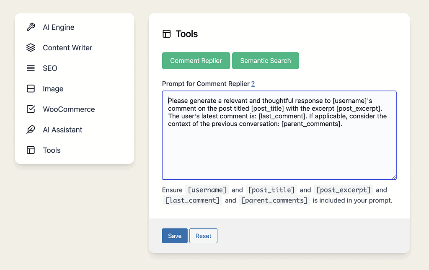Select the WooCommerce checkmark icon
This screenshot has height=270, width=429.
coord(31,109)
